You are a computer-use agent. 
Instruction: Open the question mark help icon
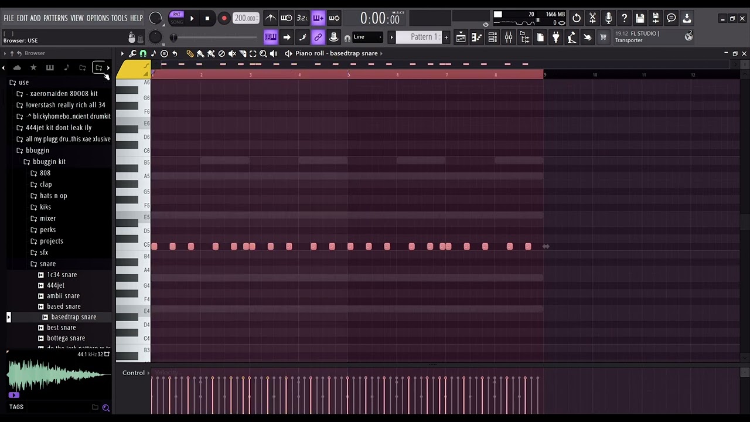[x=624, y=18]
